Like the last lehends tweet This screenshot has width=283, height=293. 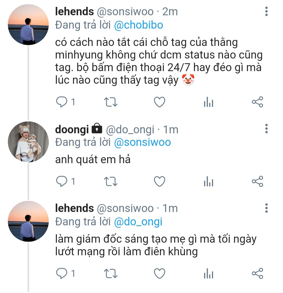(x=159, y=274)
